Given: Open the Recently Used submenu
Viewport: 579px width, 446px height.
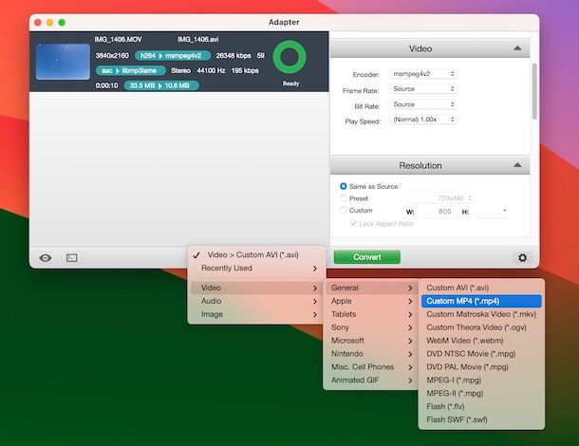Looking at the screenshot, I should tap(256, 268).
